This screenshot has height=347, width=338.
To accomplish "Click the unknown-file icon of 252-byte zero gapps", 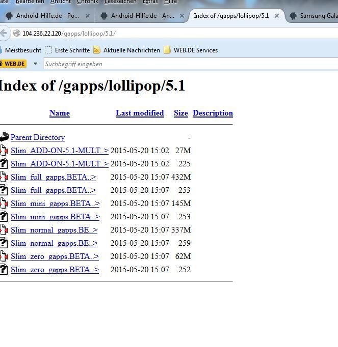I will (x=4, y=269).
